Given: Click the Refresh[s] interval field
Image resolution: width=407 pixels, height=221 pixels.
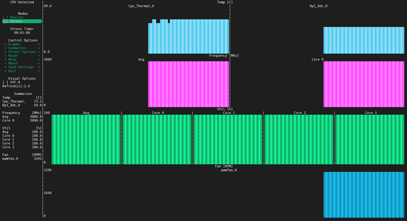Looking at the screenshot, I should 16,86.
